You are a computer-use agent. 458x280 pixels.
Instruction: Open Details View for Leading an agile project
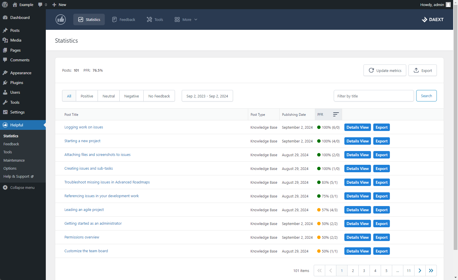[x=358, y=210]
